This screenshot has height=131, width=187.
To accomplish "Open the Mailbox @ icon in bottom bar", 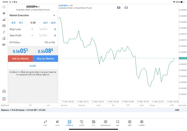I will [105, 123].
